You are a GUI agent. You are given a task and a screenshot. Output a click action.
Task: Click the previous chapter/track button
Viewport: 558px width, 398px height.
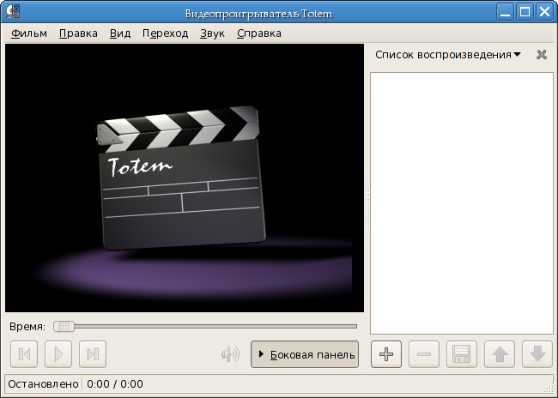pyautogui.click(x=25, y=354)
